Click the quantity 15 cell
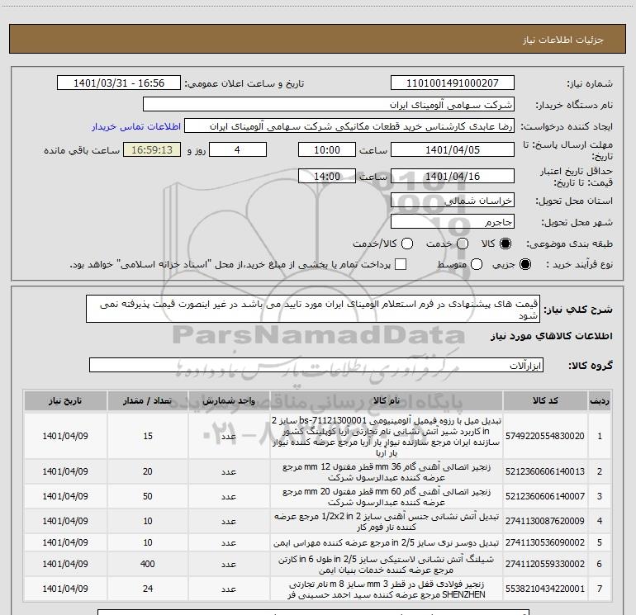Viewport: 636px width, 615px height. pyautogui.click(x=148, y=436)
